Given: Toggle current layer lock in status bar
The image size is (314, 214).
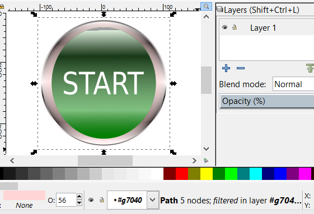Looking at the screenshot, I should click(102, 200).
